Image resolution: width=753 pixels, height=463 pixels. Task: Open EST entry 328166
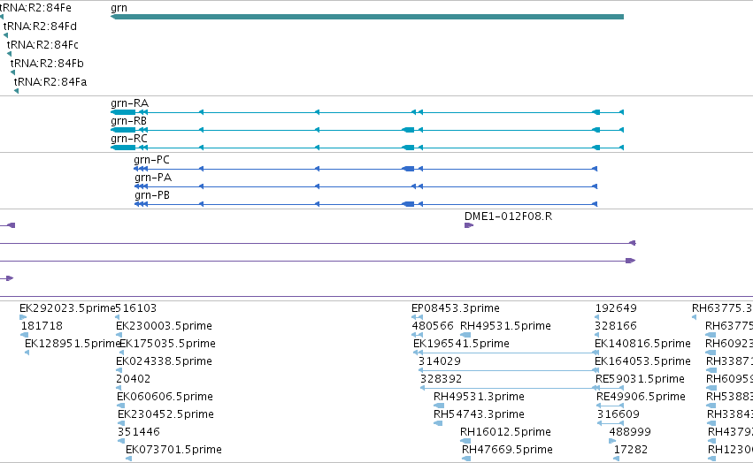616,326
